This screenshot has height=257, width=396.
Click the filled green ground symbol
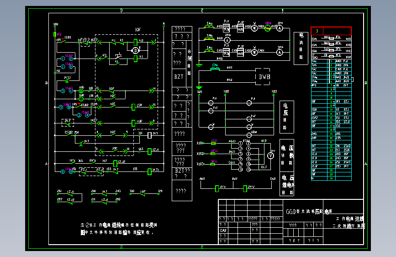(199, 87)
